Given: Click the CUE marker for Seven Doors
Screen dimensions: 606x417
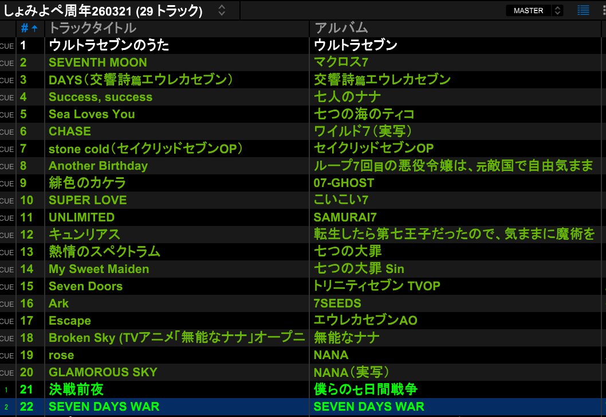Looking at the screenshot, I should pos(7,287).
